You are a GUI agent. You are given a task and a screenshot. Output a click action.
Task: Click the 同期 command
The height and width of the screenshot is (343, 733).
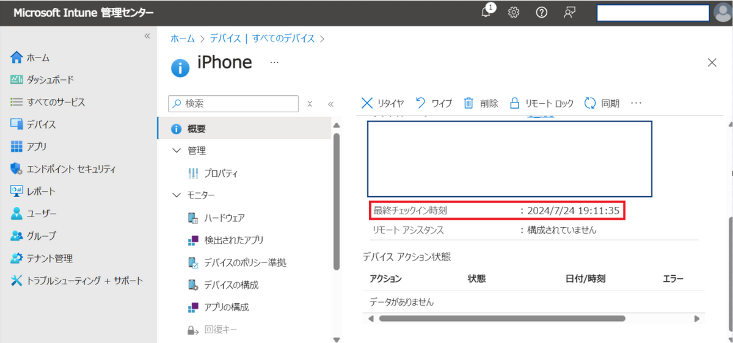pos(602,103)
